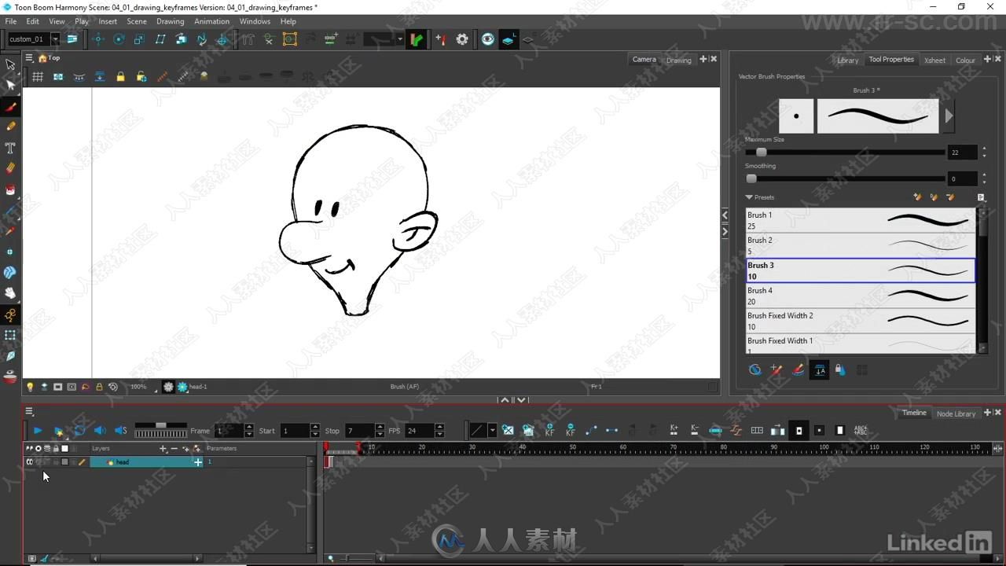
Task: Toggle the lock icon below the Camera view
Action: (x=99, y=387)
